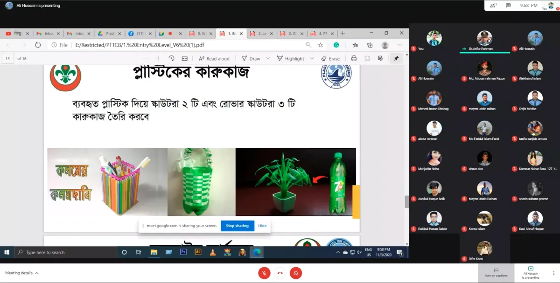Print the PDF document

[x=354, y=58]
